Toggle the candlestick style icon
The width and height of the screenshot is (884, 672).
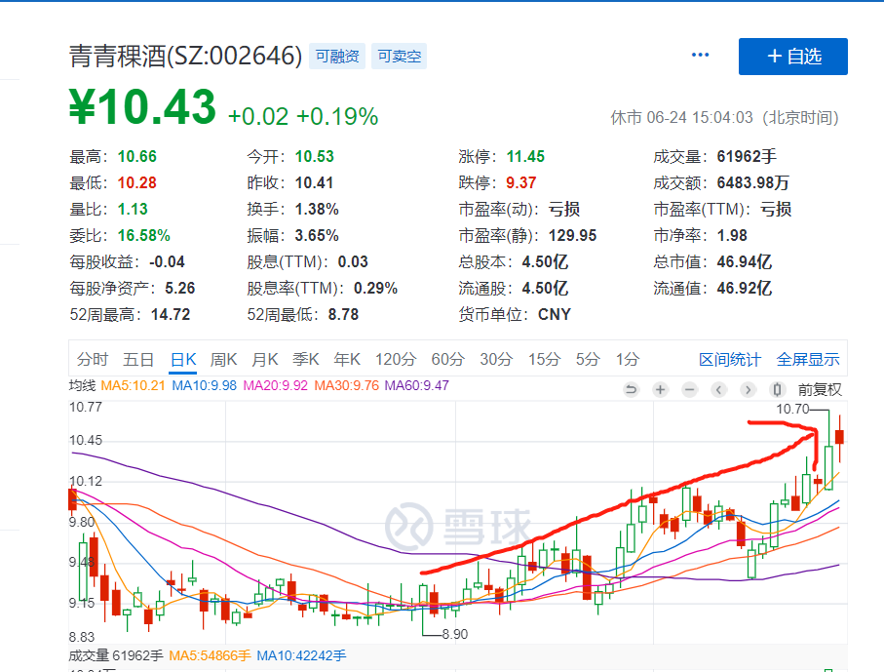pos(778,389)
